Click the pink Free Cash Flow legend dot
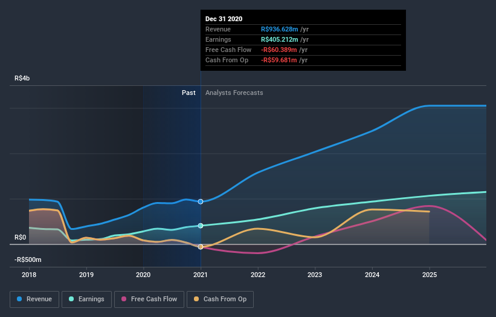The width and height of the screenshot is (496, 317). tap(124, 299)
